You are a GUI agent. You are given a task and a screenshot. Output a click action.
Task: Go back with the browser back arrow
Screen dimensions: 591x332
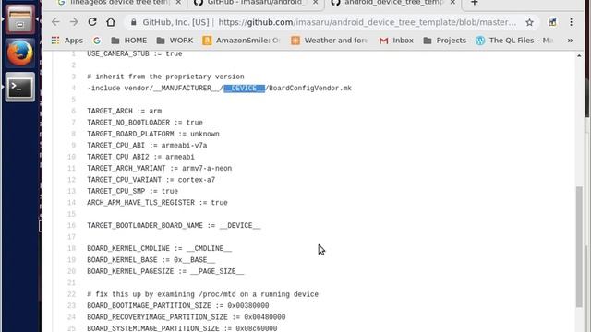(55, 22)
